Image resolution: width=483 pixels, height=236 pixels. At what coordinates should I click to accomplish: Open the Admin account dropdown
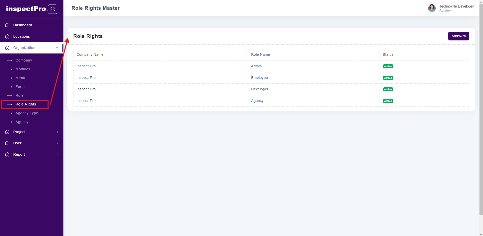pos(445,11)
